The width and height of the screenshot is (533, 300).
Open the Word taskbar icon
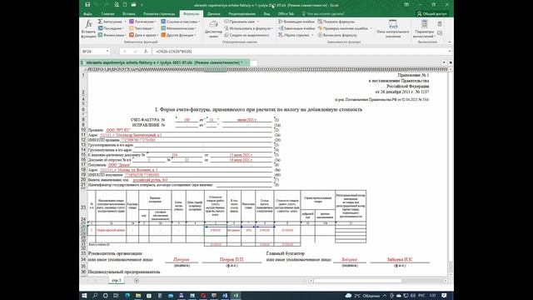click(225, 296)
